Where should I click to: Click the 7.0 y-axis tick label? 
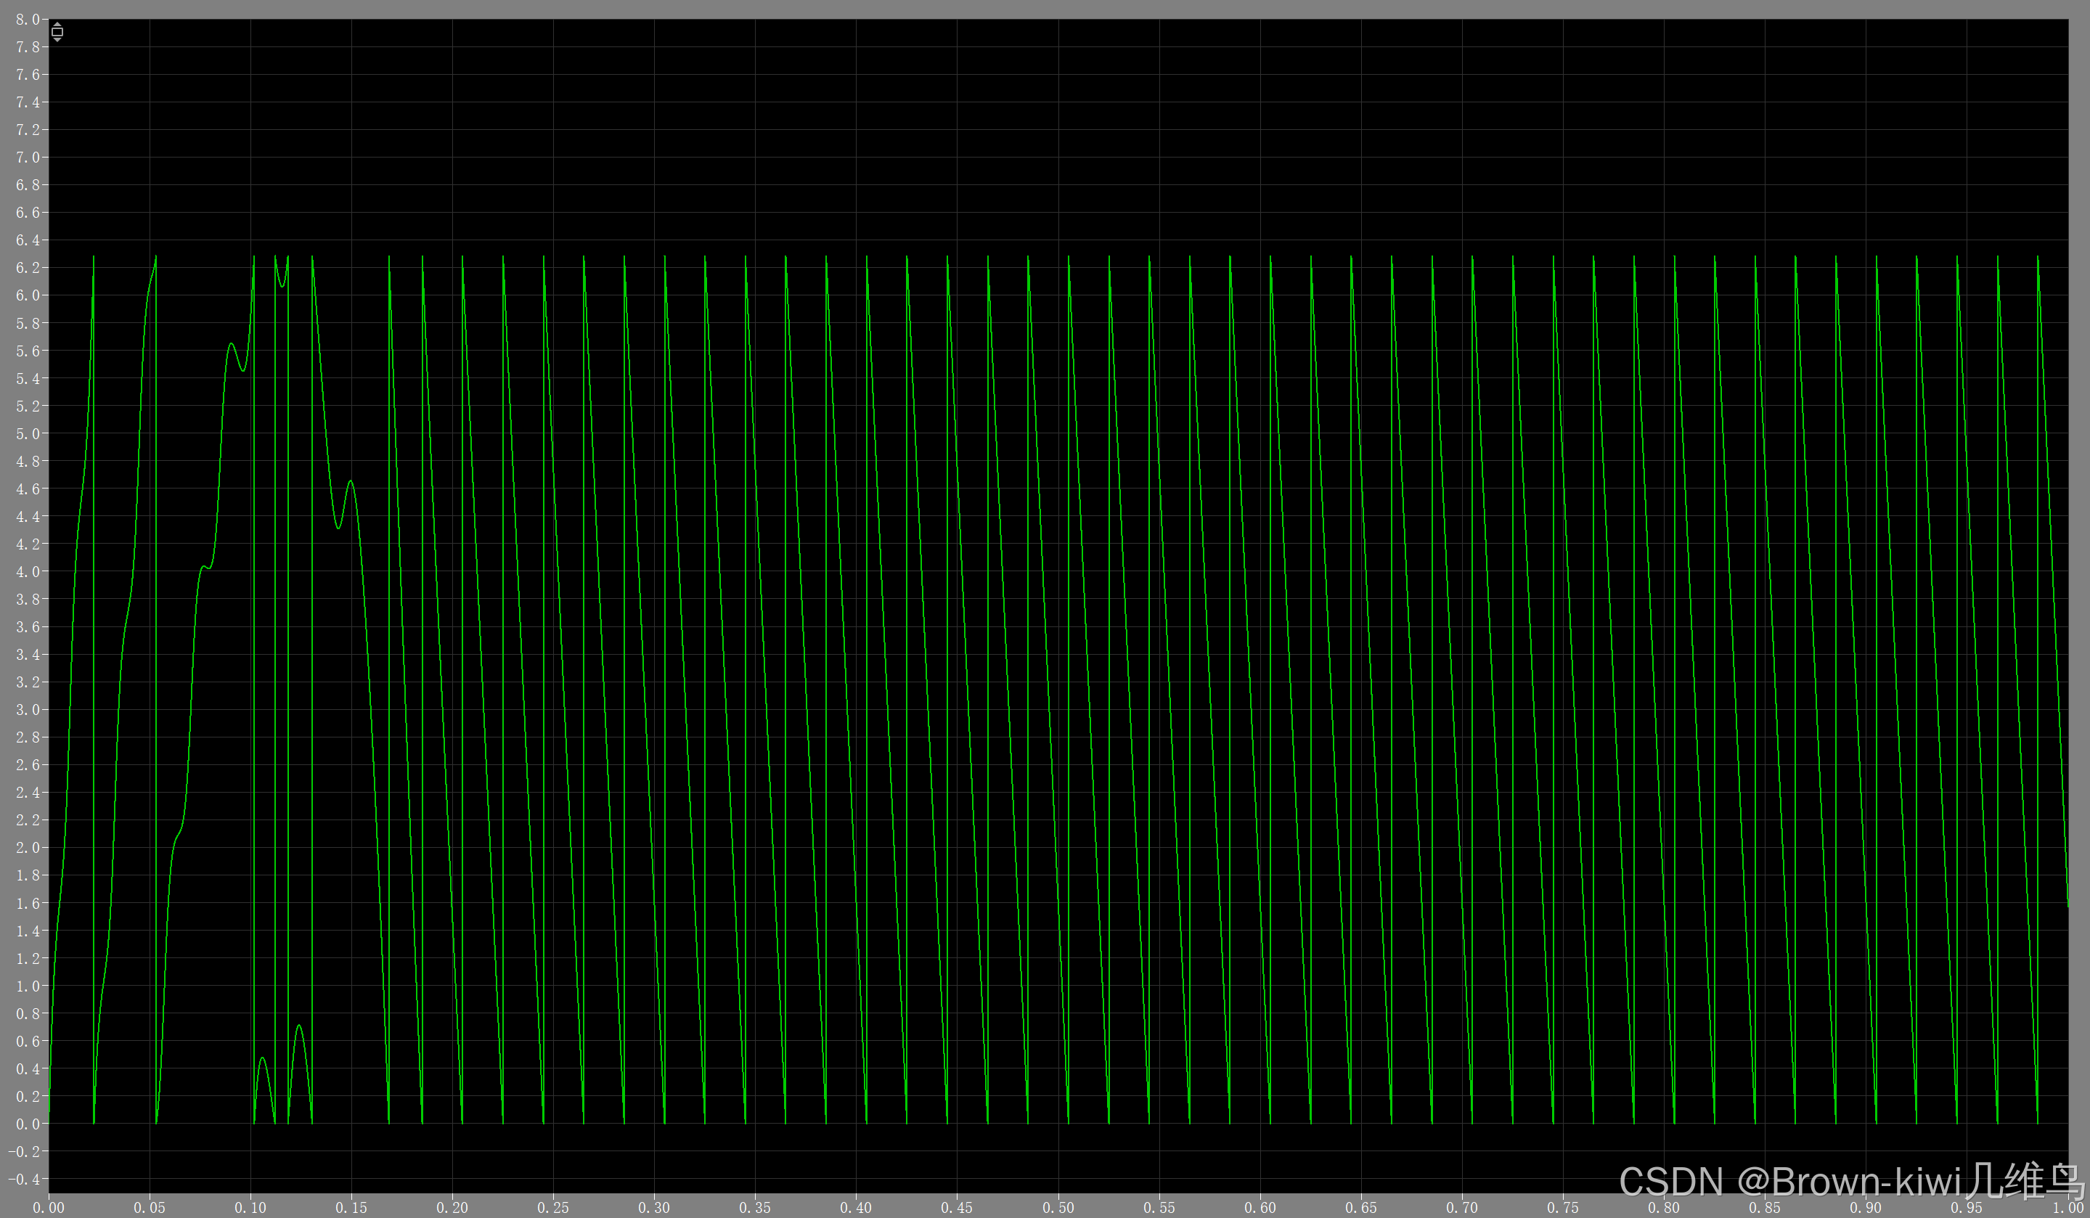27,158
